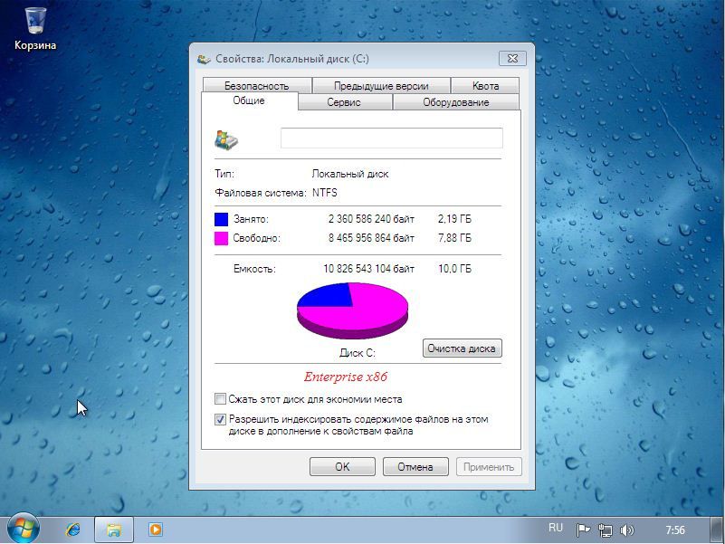725x544 pixels.
Task: Open the Оборудование tab
Action: [455, 102]
